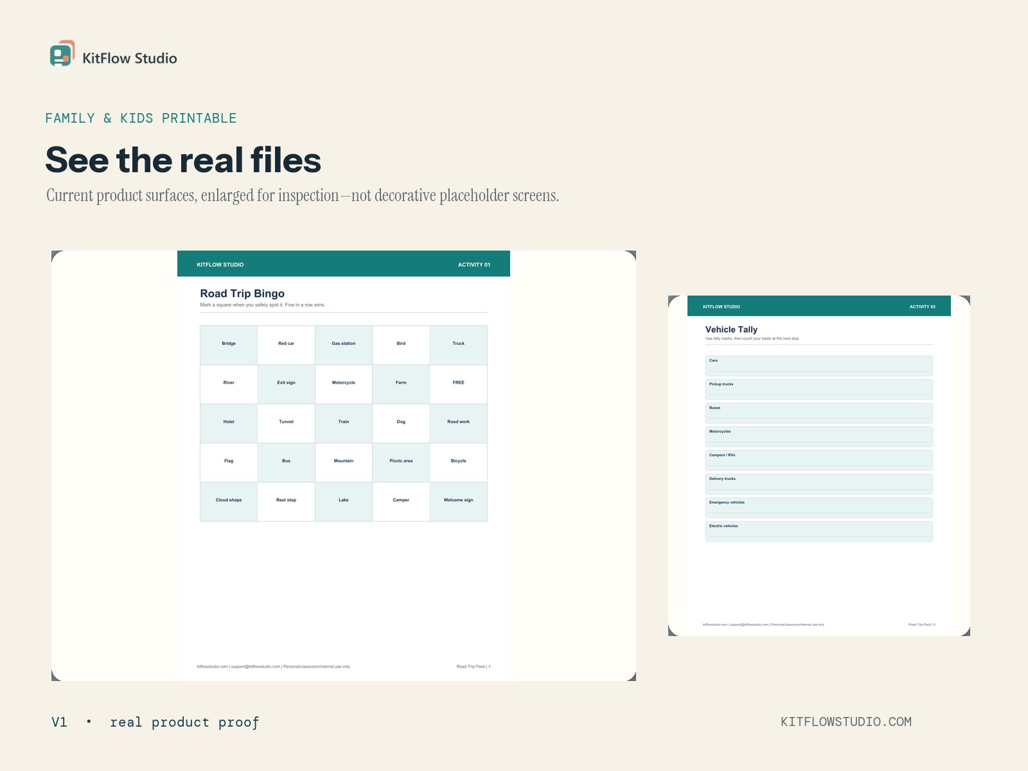Mark the 'Red car' bingo square
This screenshot has height=771, width=1028.
coord(287,345)
